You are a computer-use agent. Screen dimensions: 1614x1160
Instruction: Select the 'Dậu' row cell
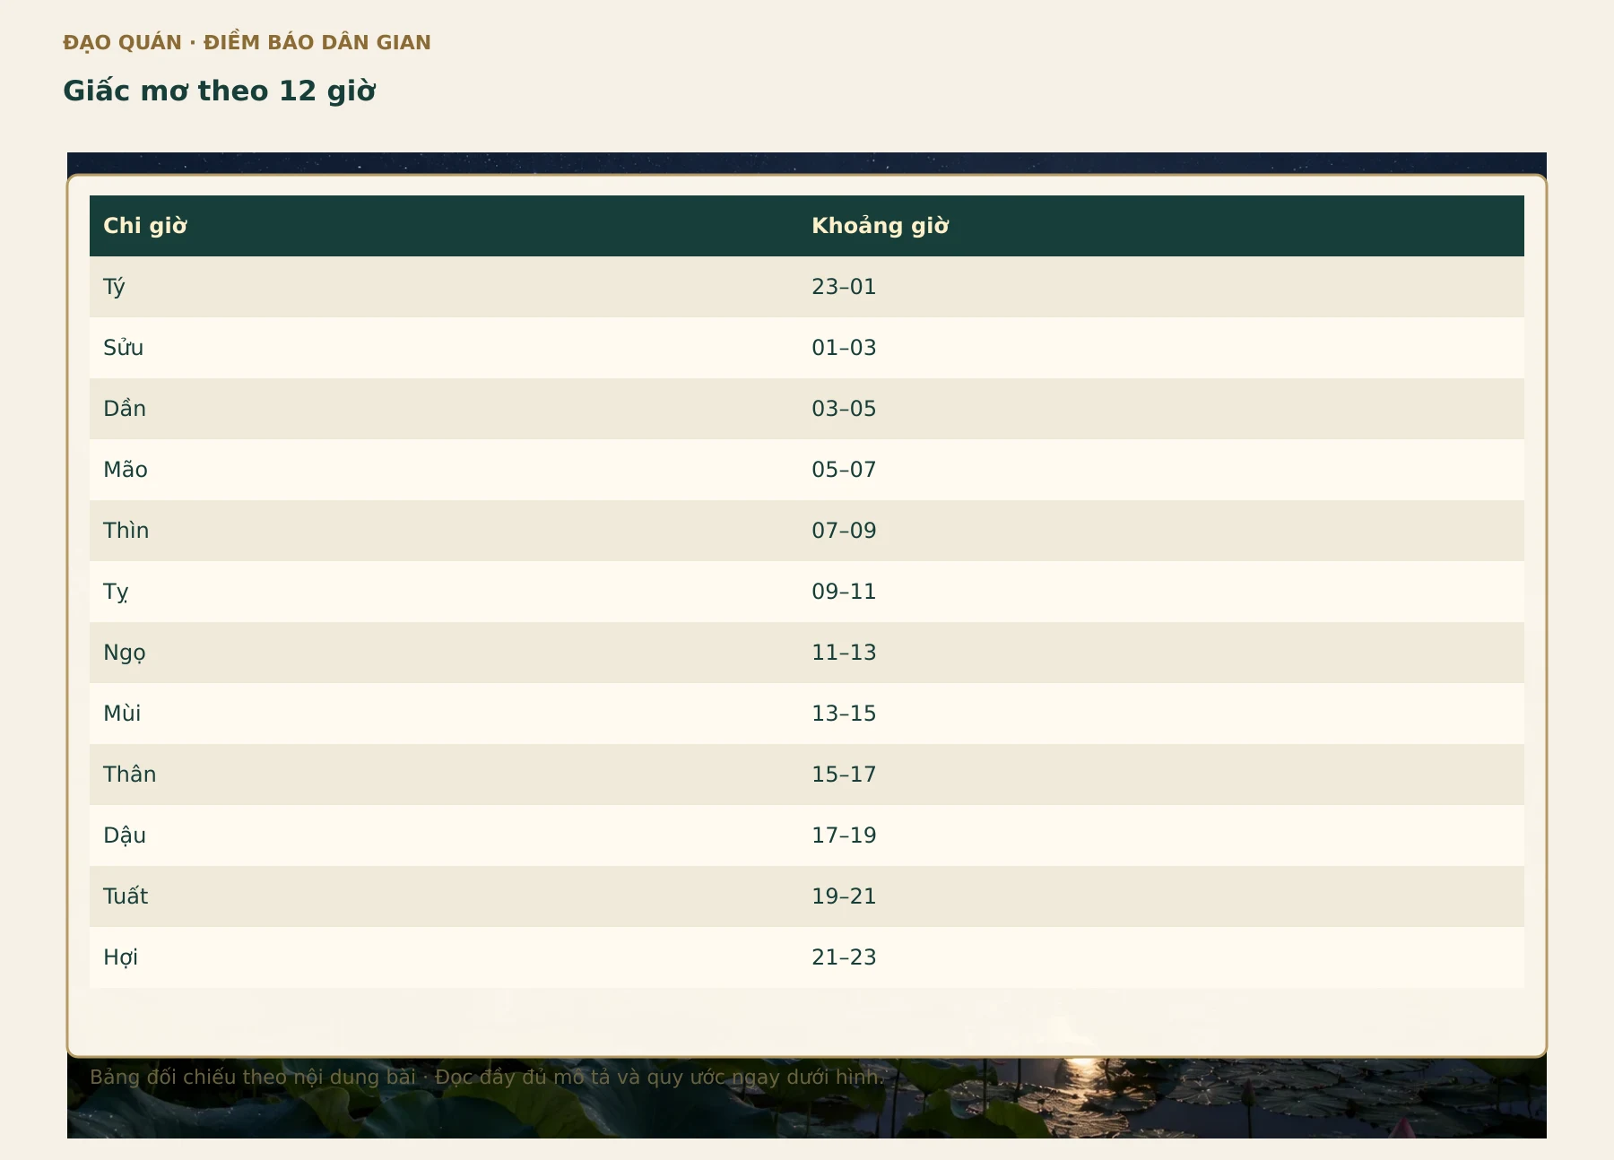click(x=444, y=835)
